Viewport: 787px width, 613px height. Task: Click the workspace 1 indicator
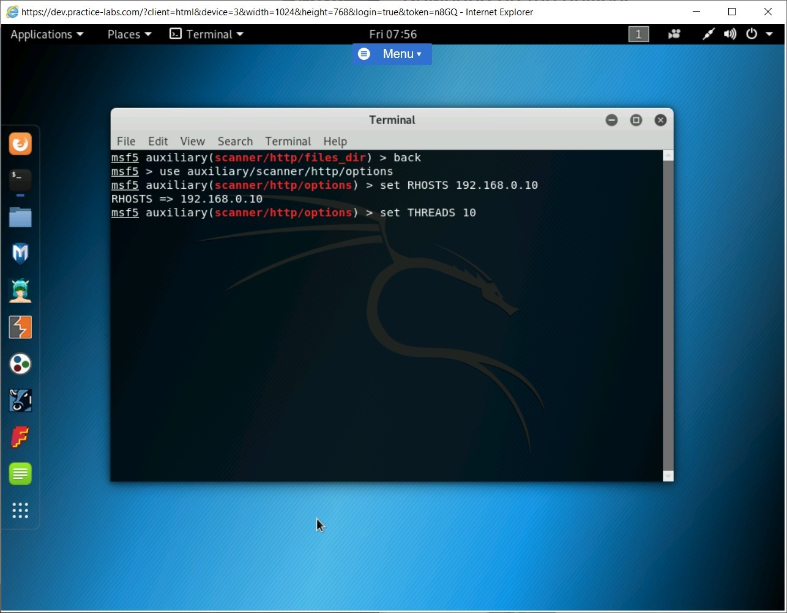point(638,34)
